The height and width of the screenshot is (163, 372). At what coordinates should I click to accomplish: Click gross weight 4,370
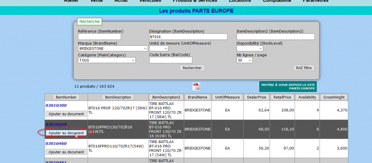pos(342,110)
